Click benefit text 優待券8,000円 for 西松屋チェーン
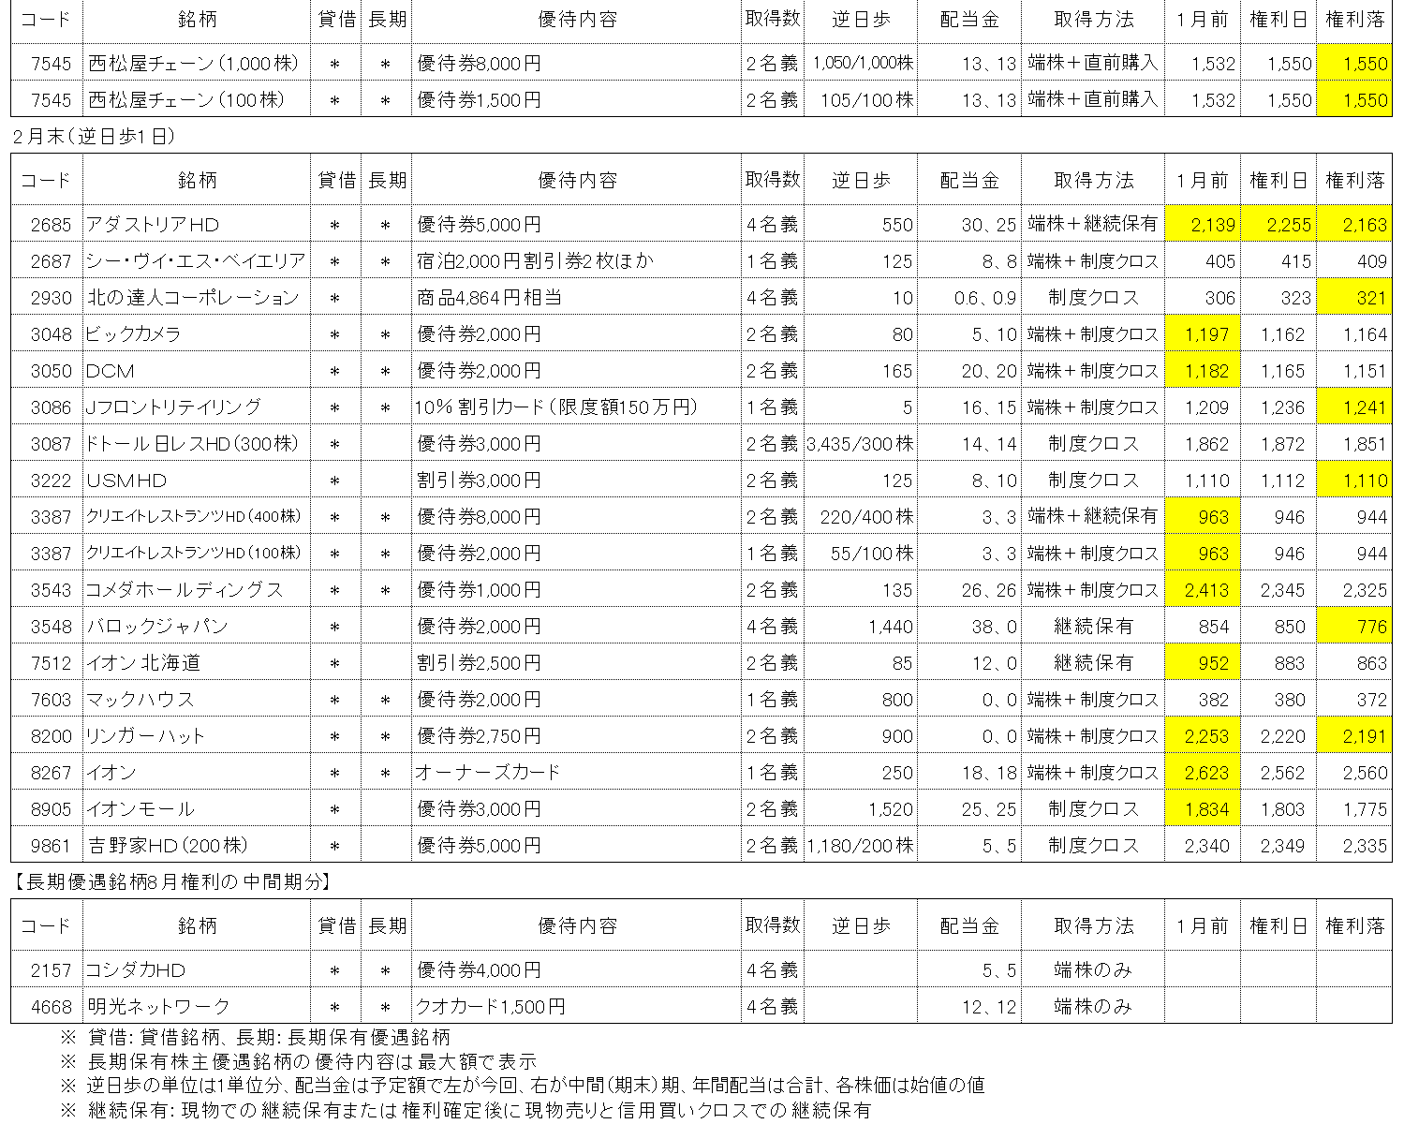 [x=479, y=64]
